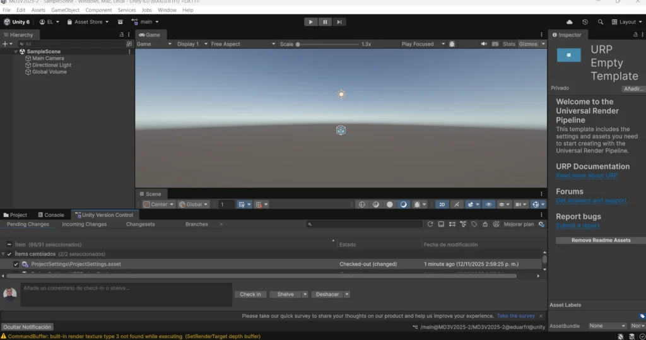Click Remove Readme Assets button

click(x=601, y=240)
